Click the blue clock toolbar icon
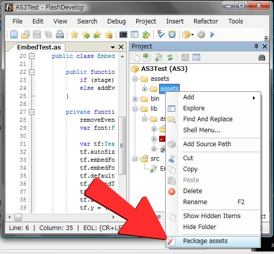274x254 pixels. 172,34
